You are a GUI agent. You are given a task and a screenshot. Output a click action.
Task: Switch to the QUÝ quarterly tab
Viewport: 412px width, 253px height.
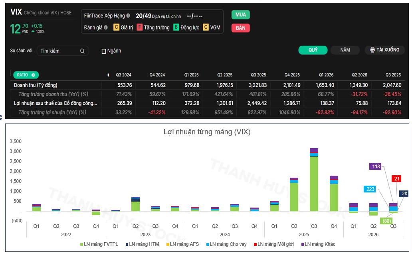(x=313, y=50)
